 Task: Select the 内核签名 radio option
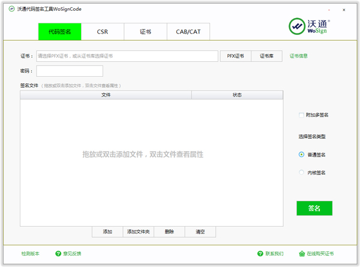[x=301, y=172]
